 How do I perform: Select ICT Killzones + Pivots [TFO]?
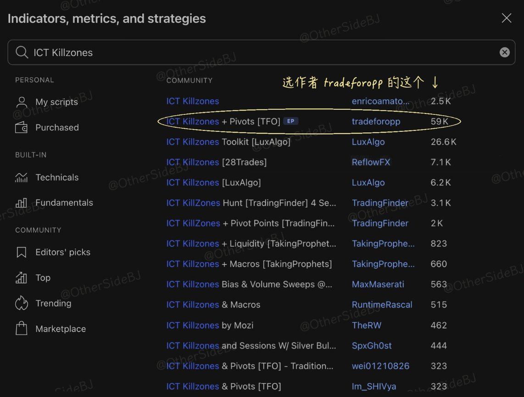pyautogui.click(x=223, y=121)
